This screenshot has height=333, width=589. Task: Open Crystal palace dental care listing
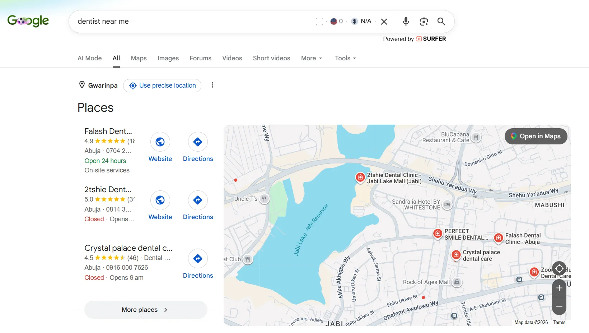128,248
